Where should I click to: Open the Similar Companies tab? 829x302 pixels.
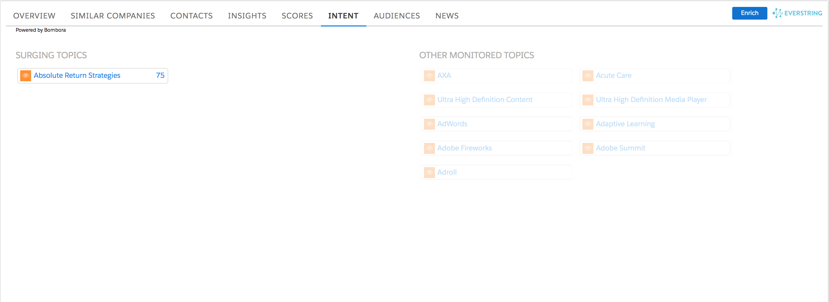pos(113,16)
